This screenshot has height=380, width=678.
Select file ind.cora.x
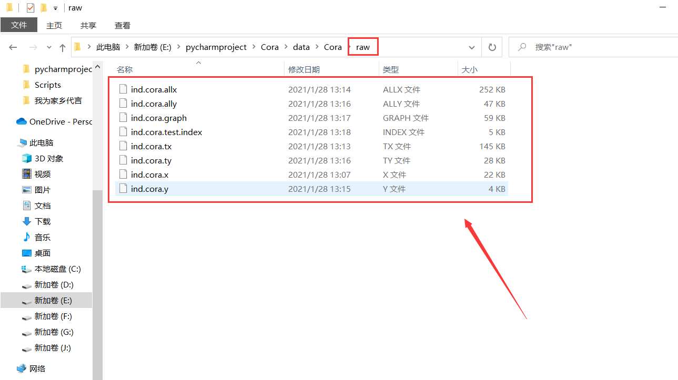click(x=149, y=175)
